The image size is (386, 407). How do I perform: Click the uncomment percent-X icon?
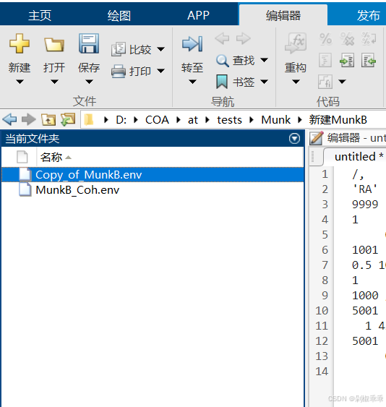click(x=347, y=39)
